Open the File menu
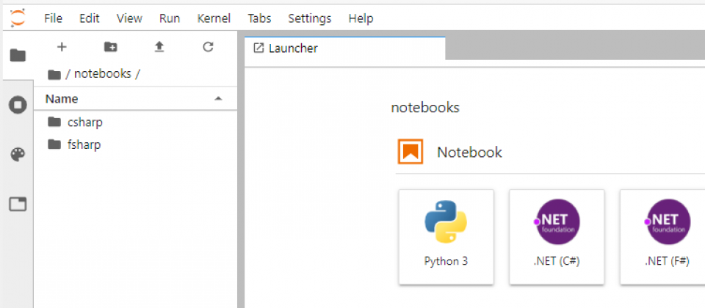Screen dimensions: 705x308 [53, 18]
